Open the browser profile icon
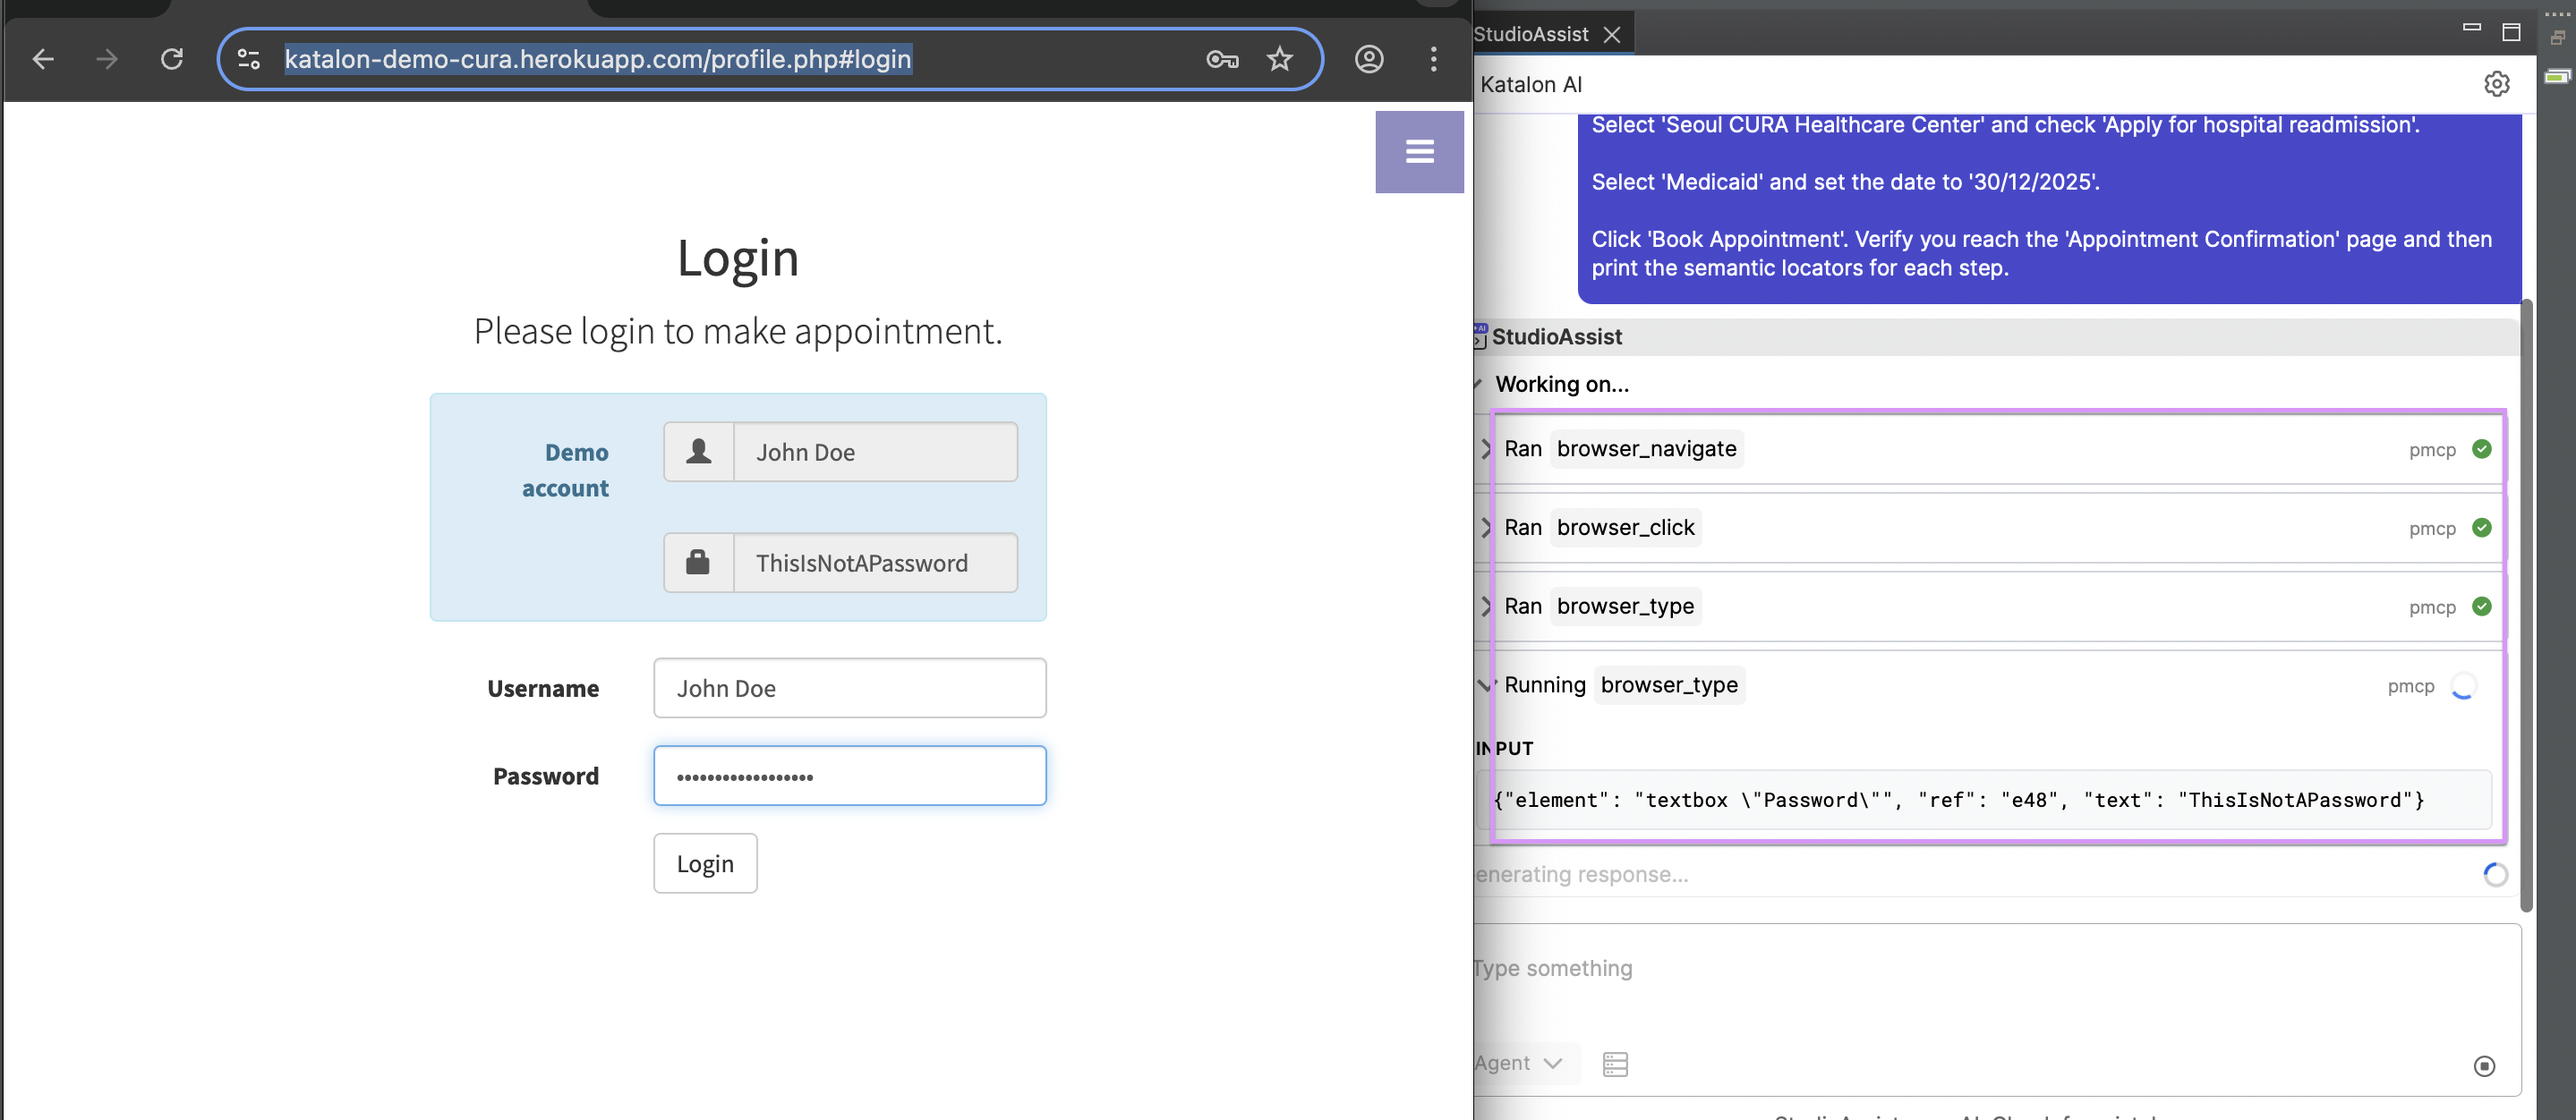The image size is (2576, 1120). (1369, 60)
